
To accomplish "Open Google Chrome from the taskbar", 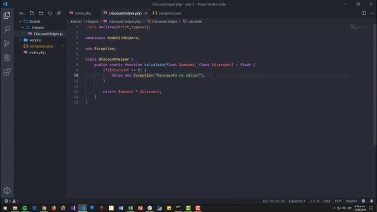I will pos(44,208).
